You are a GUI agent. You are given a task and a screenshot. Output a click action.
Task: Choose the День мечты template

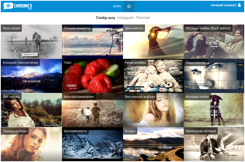[x=153, y=42]
